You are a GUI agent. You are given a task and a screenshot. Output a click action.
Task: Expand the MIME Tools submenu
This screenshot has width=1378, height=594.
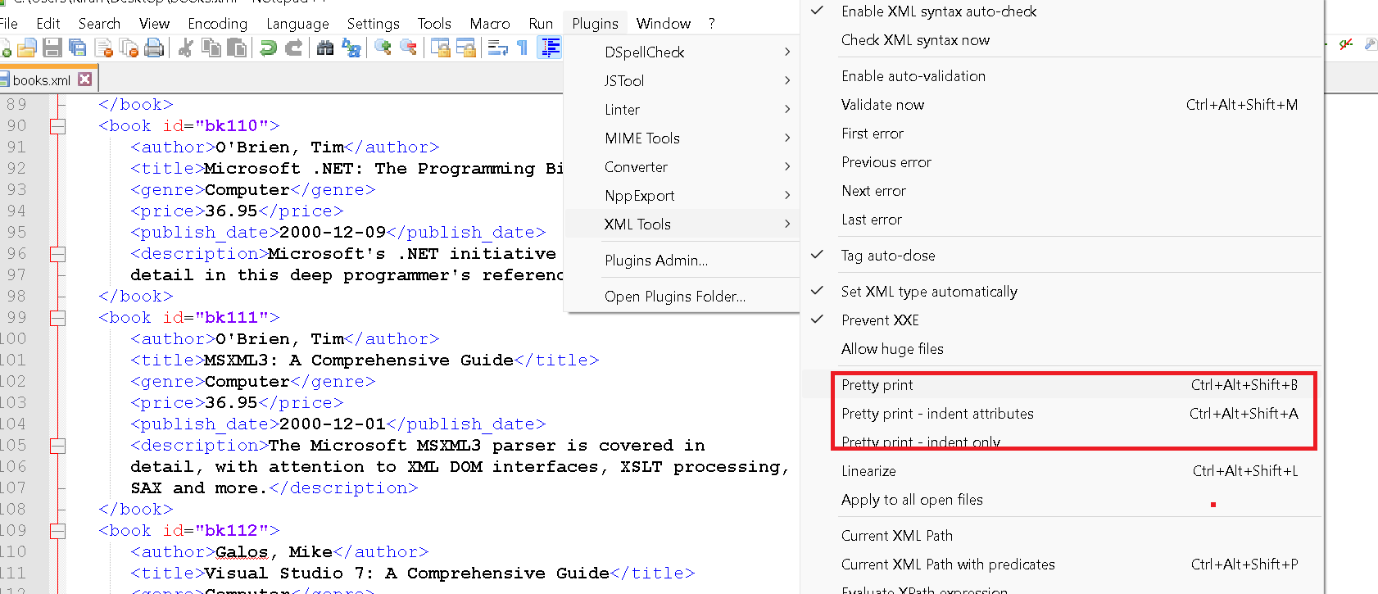(x=682, y=138)
